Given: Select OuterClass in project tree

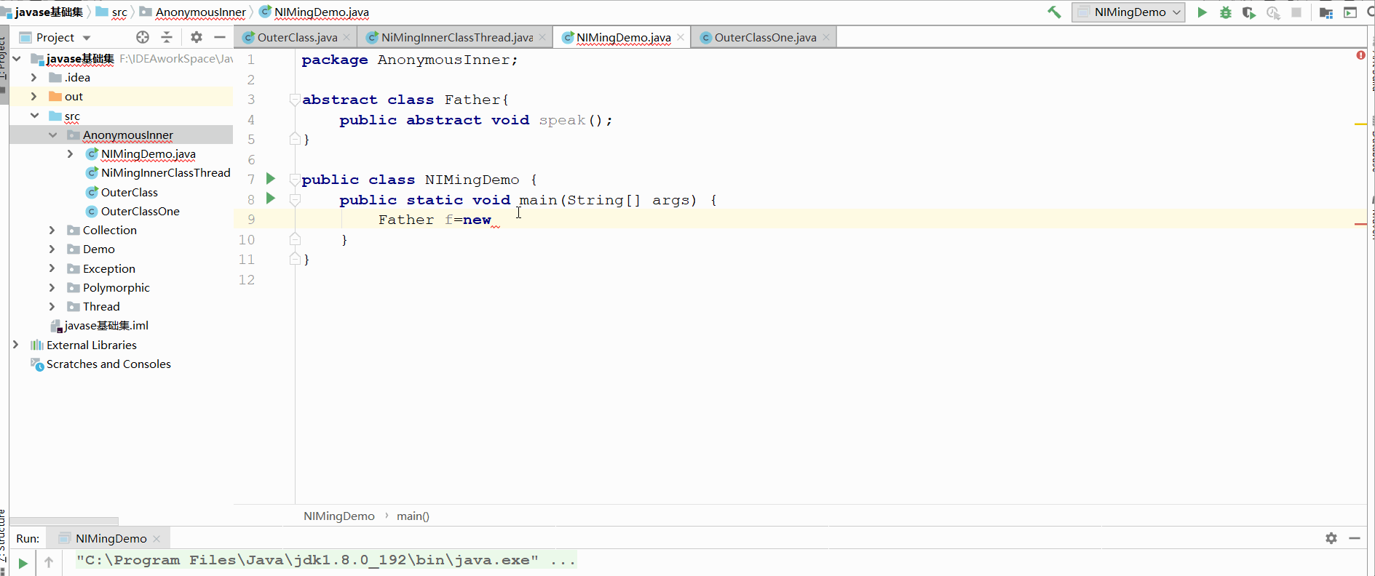Looking at the screenshot, I should pos(129,192).
